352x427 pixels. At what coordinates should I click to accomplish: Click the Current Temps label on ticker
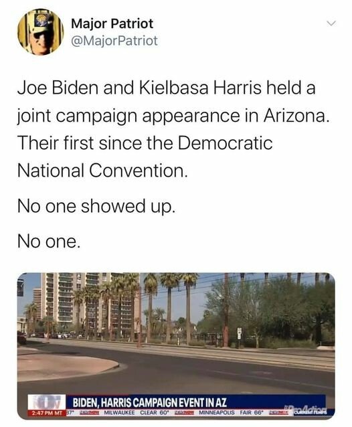tap(311, 413)
